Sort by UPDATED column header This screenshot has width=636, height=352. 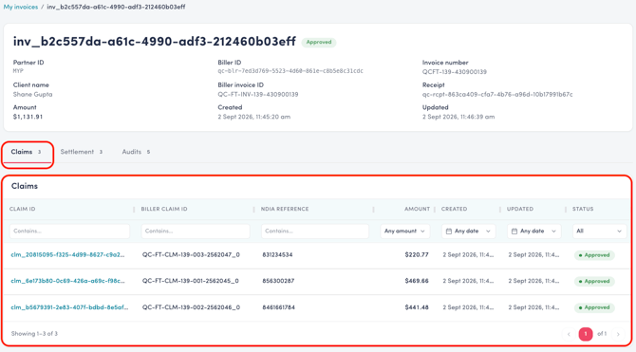point(520,209)
